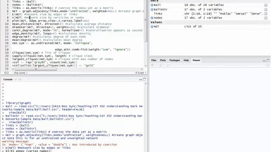Click line 9 plot(NET, ...) code
This screenshot has width=271, height=152.
click(50, 21)
